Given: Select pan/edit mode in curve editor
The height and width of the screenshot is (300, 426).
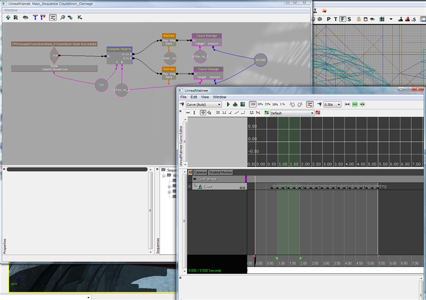Looking at the screenshot, I should pyautogui.click(x=203, y=113).
